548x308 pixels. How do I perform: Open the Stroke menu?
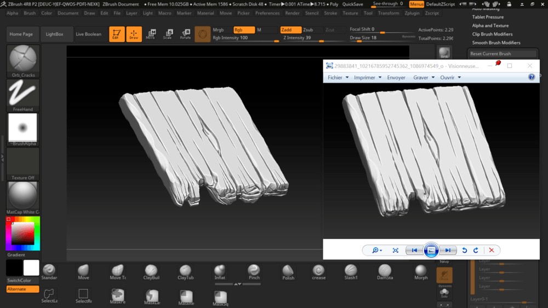coord(330,13)
